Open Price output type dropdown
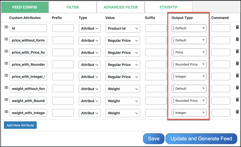Viewport: 241px width, 147px height. 189,52
